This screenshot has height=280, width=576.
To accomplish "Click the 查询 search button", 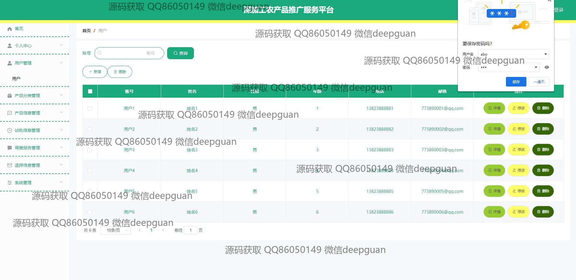I will pyautogui.click(x=180, y=53).
